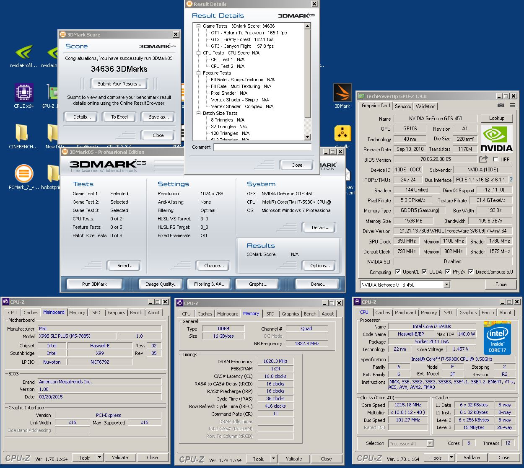Click the GPU-Z title bar icon
This screenshot has height=468, width=524.
tap(361, 96)
